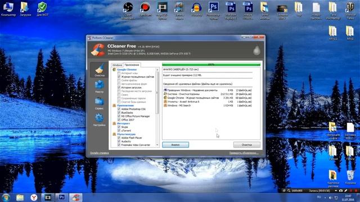Select the Приложения tab
Screen dimensions: 360x202
(x=132, y=65)
